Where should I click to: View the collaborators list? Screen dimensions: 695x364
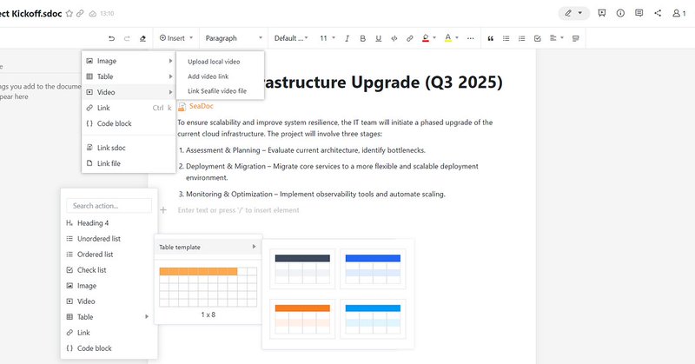point(678,13)
